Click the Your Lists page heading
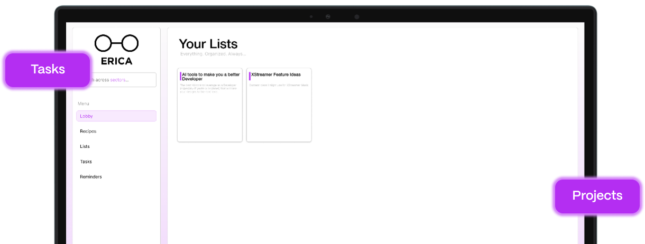Screen dimensions: 645x244 pos(208,44)
